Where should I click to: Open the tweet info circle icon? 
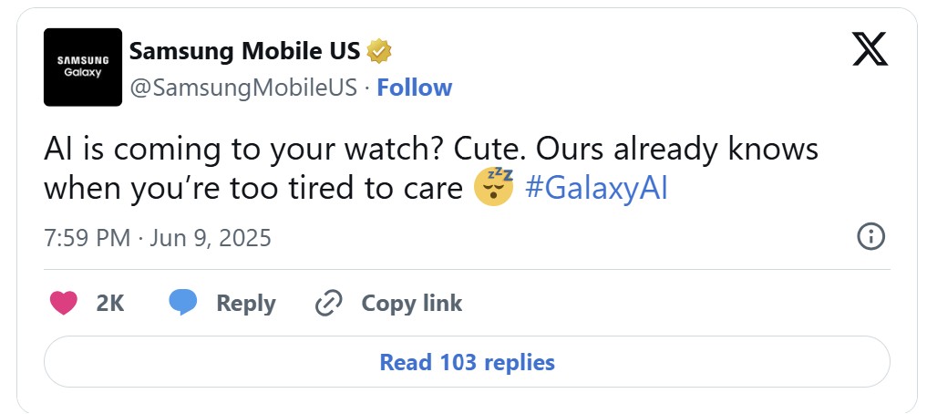pyautogui.click(x=870, y=237)
